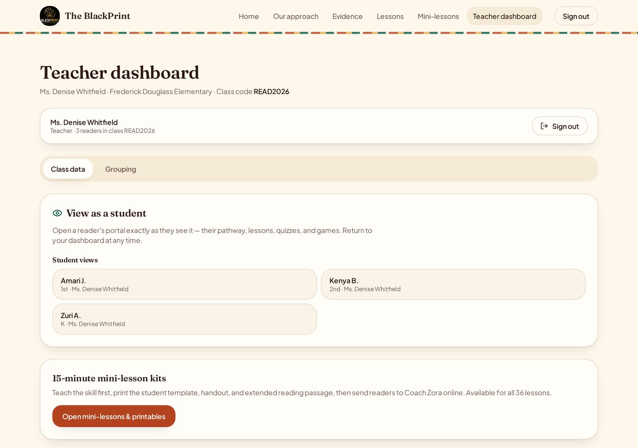Viewport: 638px width, 448px height.
Task: Navigate to Lessons
Action: (390, 16)
